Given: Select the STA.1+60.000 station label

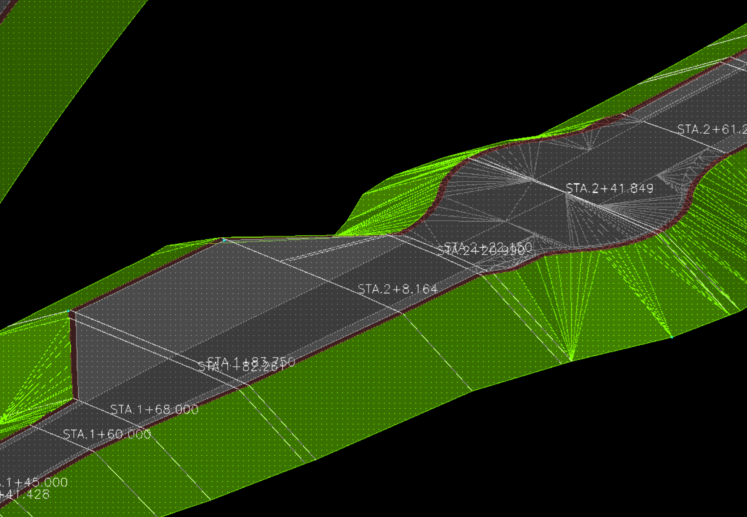Looking at the screenshot, I should pos(107,434).
